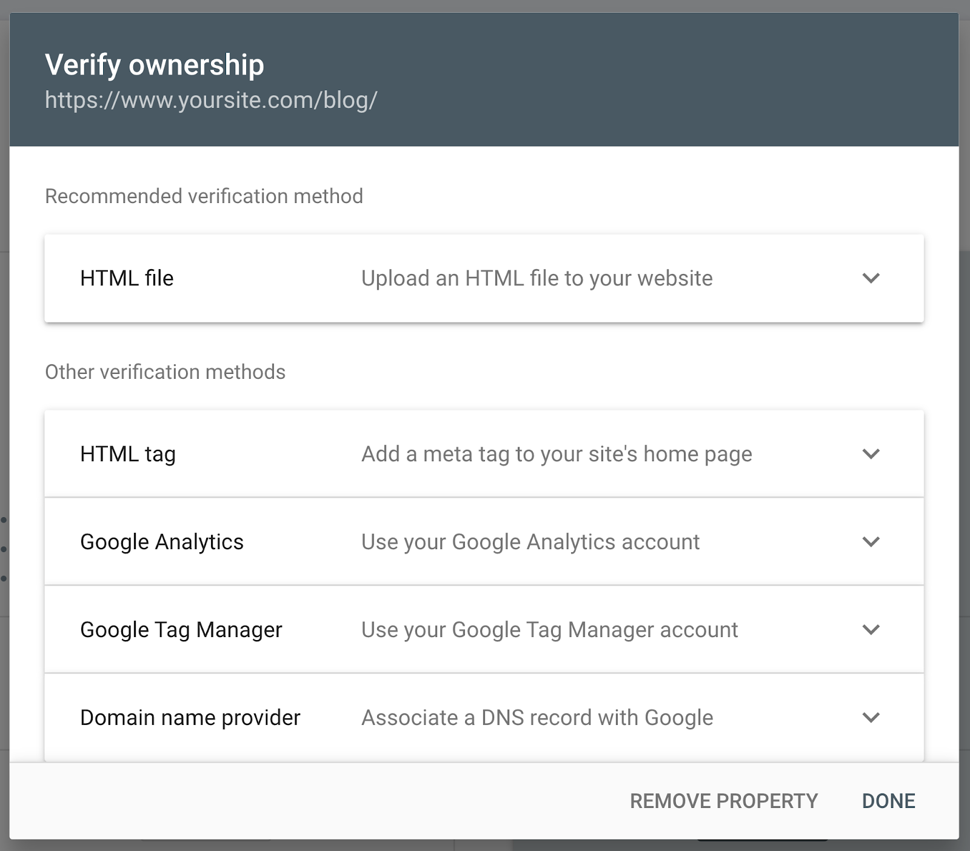Expand the Google Tag Manager verification method
This screenshot has height=851, width=970.
pyautogui.click(x=871, y=630)
